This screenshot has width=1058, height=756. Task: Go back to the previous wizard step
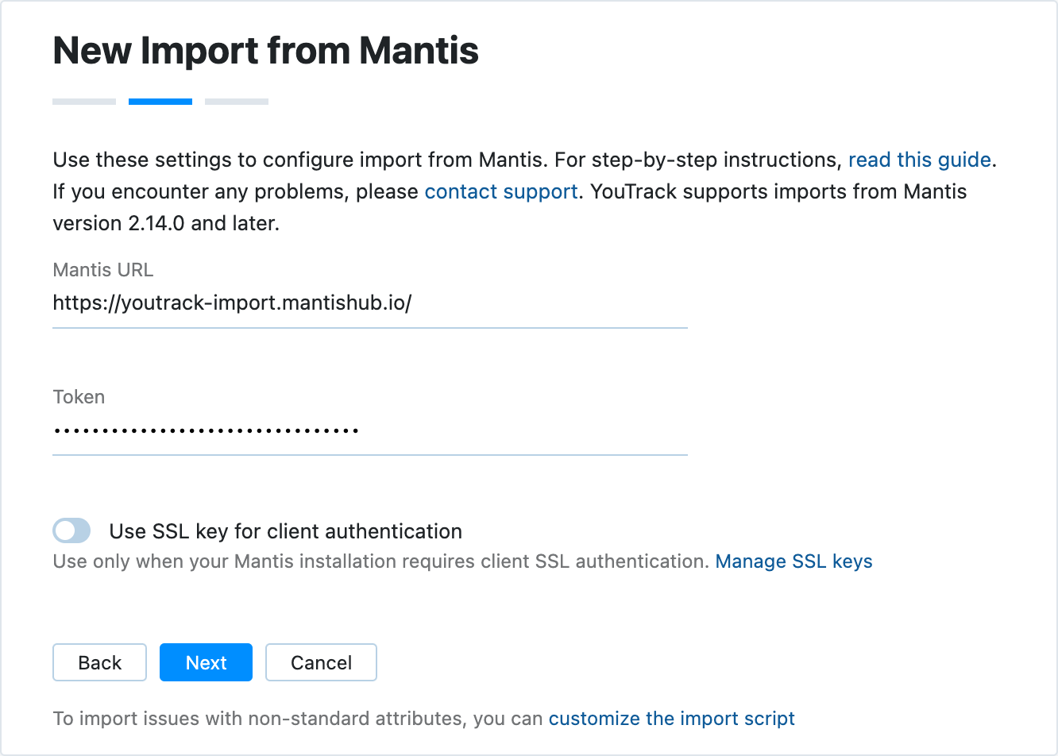(x=99, y=661)
